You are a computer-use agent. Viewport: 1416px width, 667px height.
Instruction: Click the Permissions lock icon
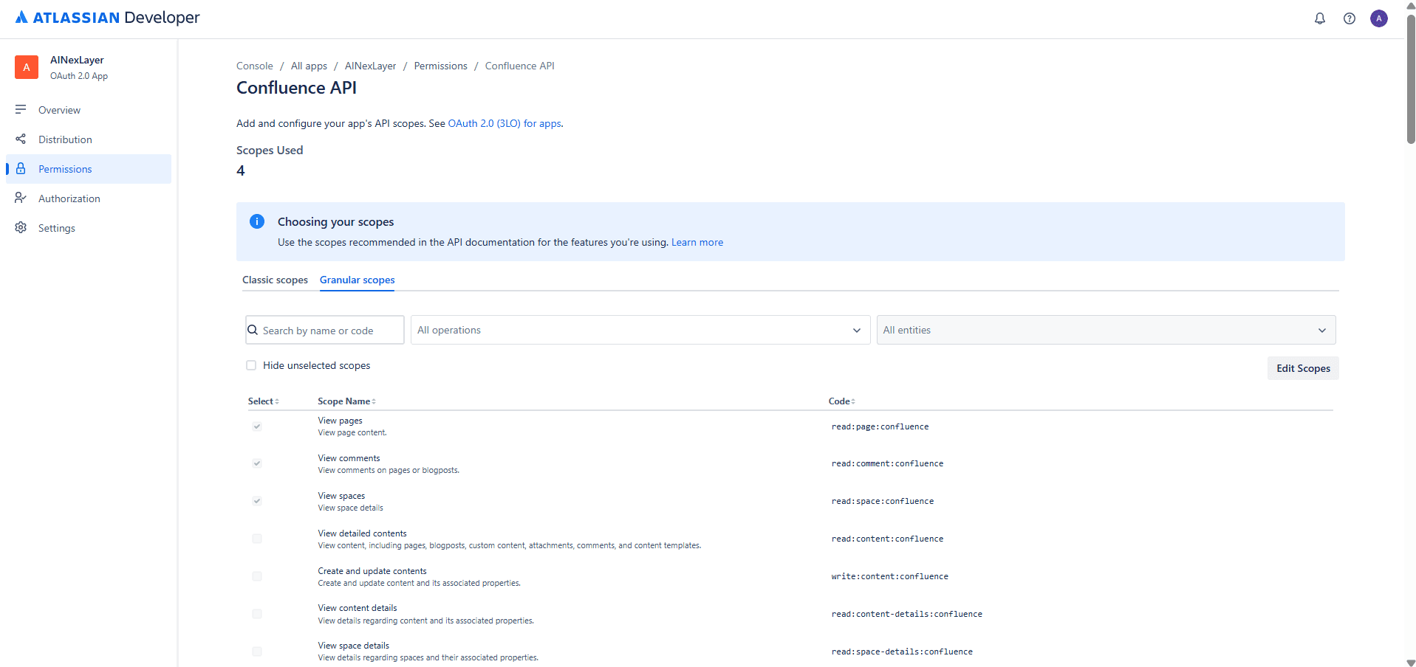pos(20,168)
